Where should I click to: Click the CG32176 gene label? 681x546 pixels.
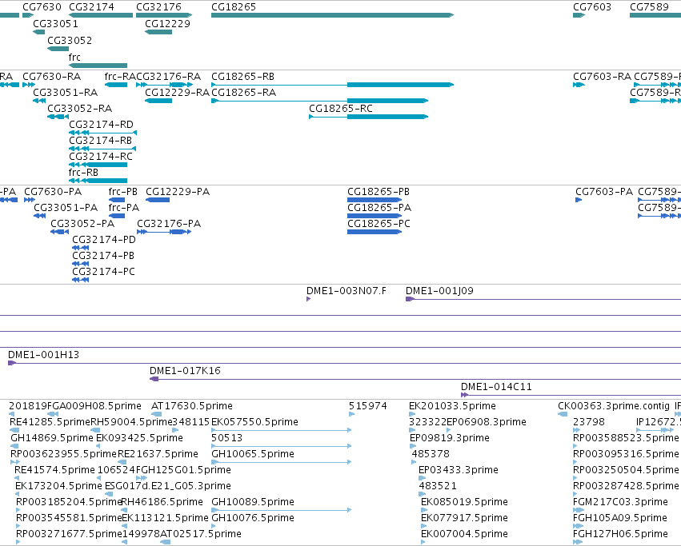(x=158, y=7)
